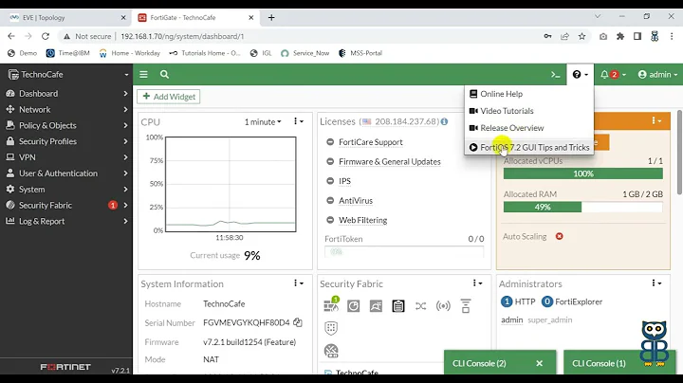
Task: Open the notifications bell with badge 2
Action: pos(613,75)
